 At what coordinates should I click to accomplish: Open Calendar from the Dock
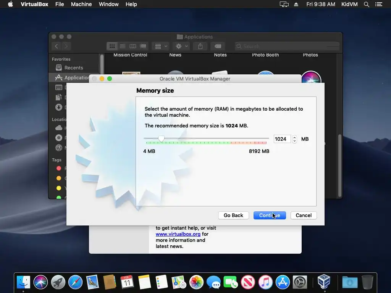coord(127,282)
